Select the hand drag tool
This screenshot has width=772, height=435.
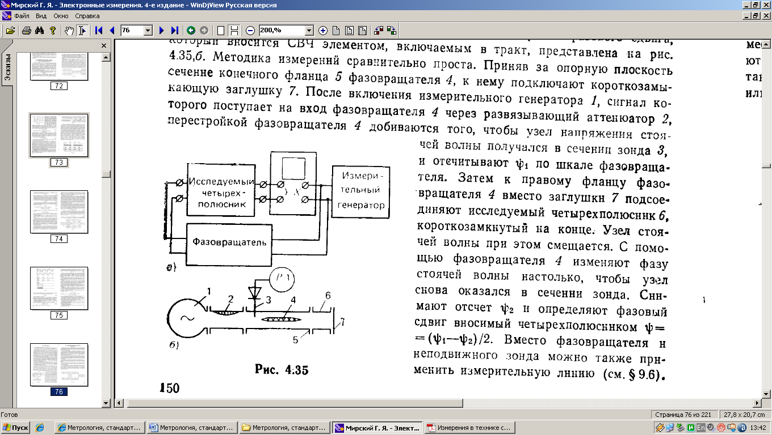coord(69,31)
